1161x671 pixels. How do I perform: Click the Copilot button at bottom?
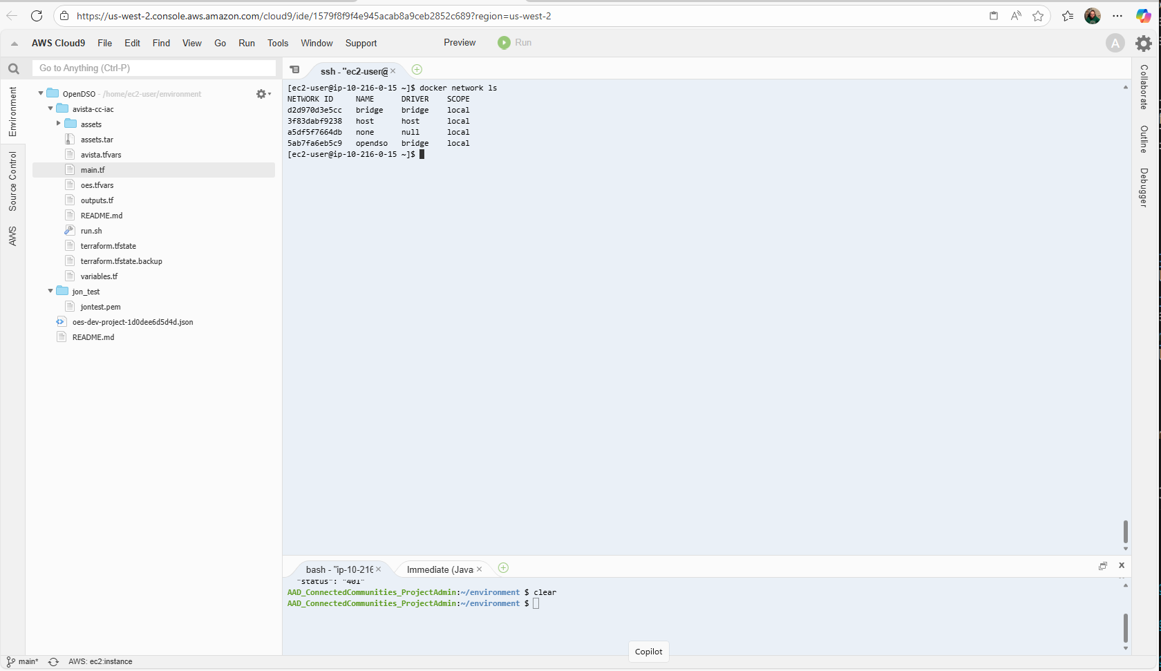(x=648, y=652)
